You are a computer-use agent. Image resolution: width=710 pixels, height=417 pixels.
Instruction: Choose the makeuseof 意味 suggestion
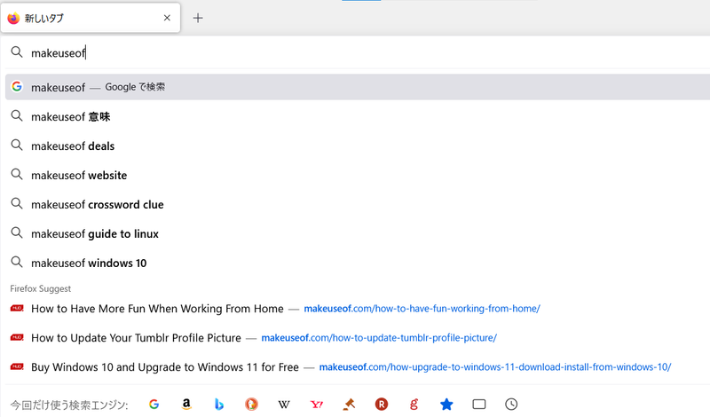point(358,116)
